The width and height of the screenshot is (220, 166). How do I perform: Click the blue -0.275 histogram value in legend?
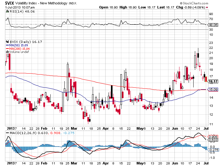pyautogui.click(x=69, y=133)
